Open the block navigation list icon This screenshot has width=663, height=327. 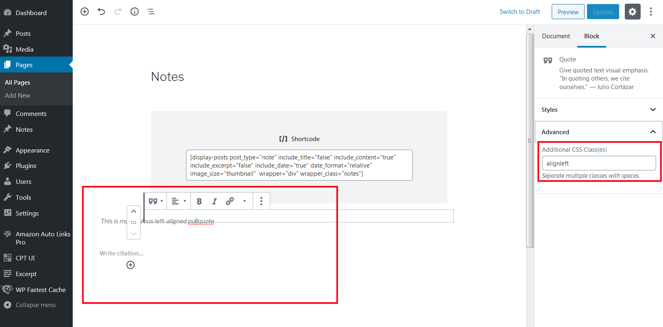[x=151, y=12]
